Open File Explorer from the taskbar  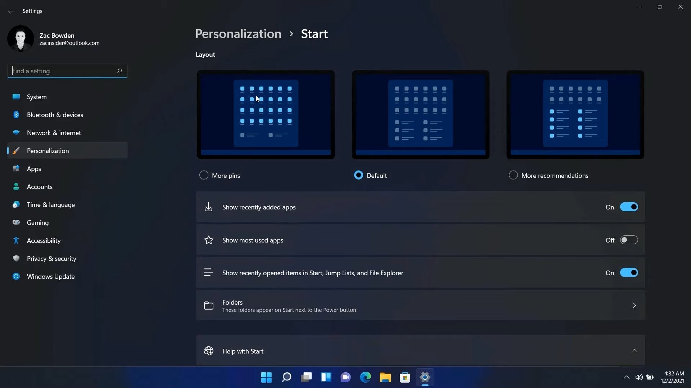click(x=385, y=378)
